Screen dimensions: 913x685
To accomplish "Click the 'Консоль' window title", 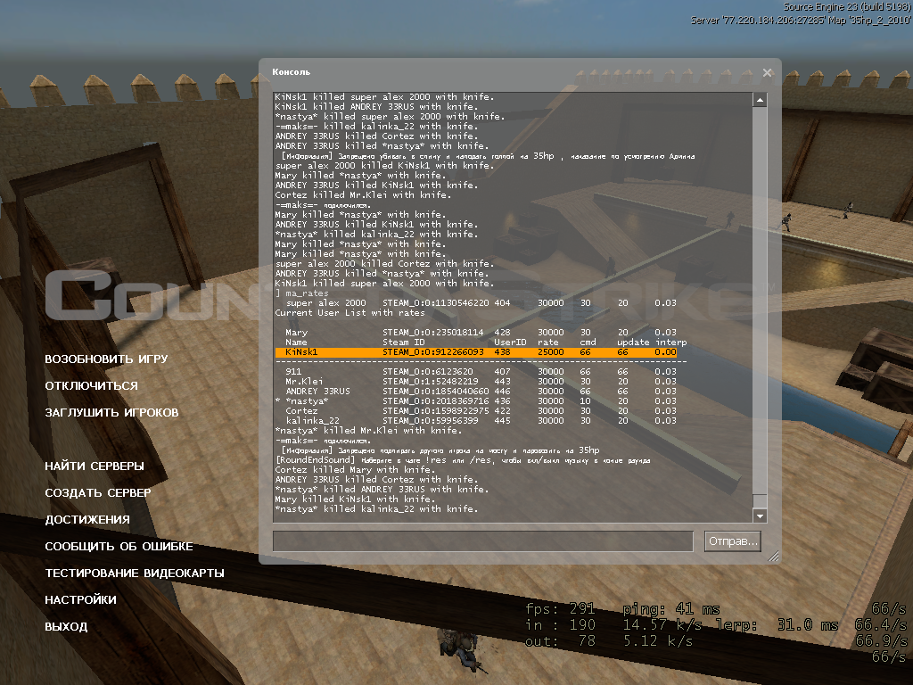I will (x=292, y=72).
